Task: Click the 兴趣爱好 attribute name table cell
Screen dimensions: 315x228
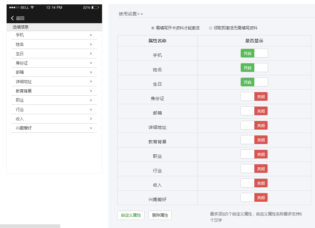Action: pos(157,198)
